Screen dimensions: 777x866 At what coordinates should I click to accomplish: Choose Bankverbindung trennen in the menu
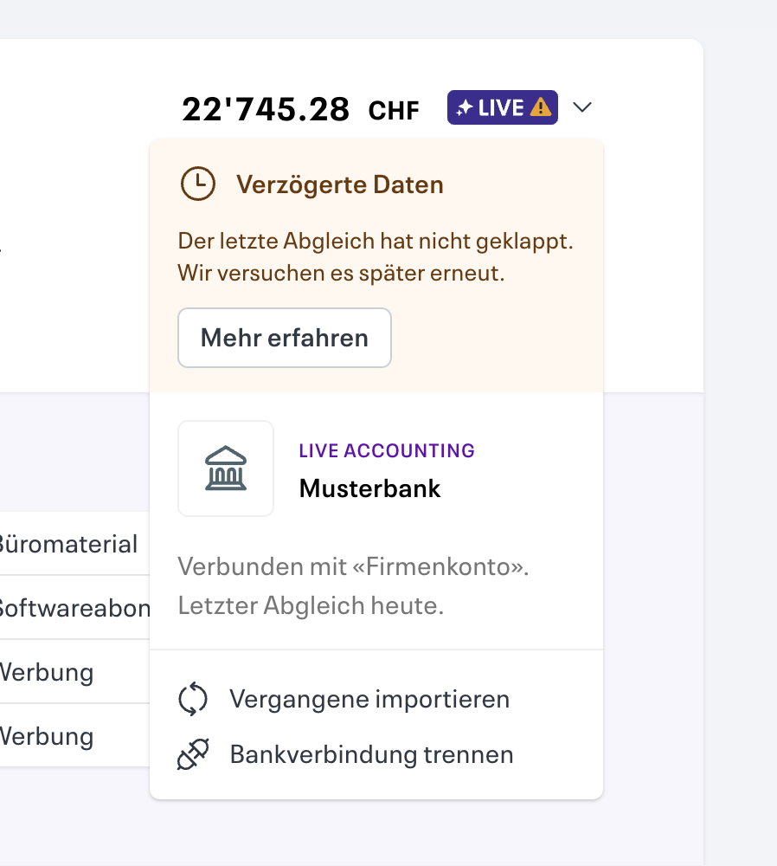pyautogui.click(x=371, y=753)
